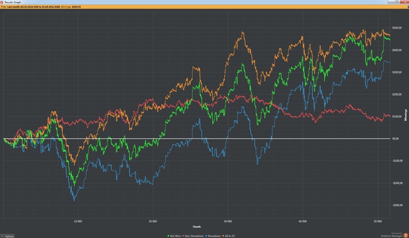Screen dimensions: 409x238
Task: Click the $500,00 y-axis label
Action: [x=397, y=28]
